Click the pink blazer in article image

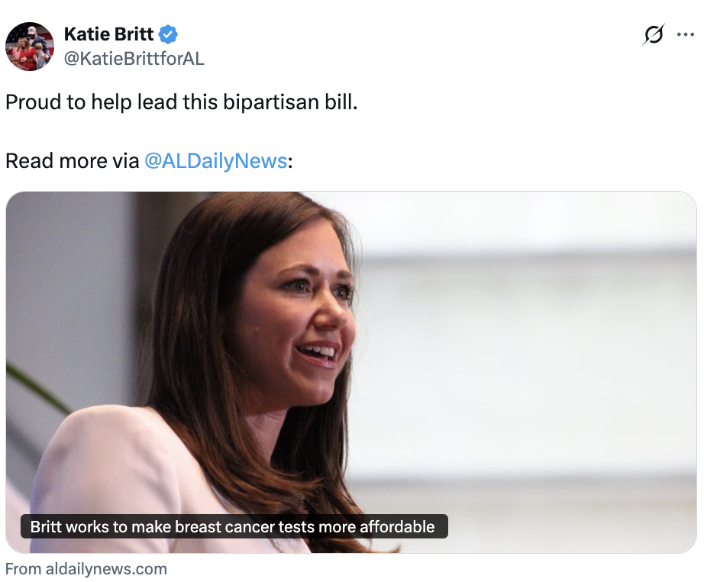point(134,467)
